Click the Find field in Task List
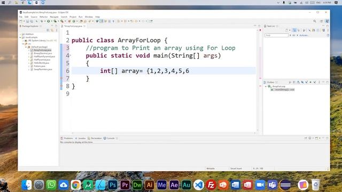 276,35
